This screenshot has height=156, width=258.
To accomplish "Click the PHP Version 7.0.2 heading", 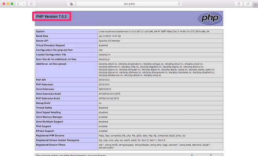I will (51, 17).
